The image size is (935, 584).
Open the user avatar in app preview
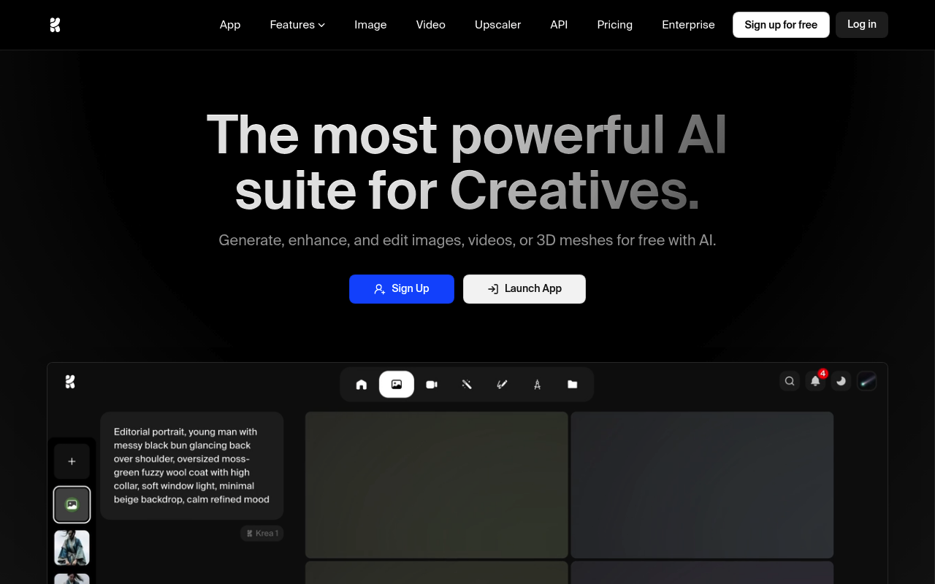point(866,381)
